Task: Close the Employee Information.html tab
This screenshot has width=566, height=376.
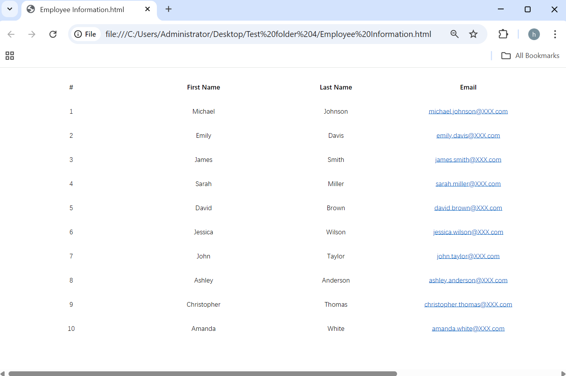Action: 148,9
